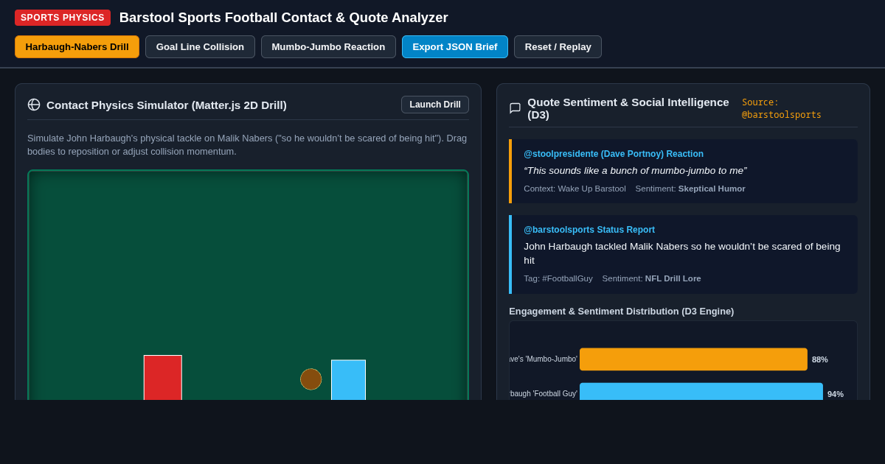
Task: Click the chat bubble icon beside Quote Sentiment
Action: [515, 108]
